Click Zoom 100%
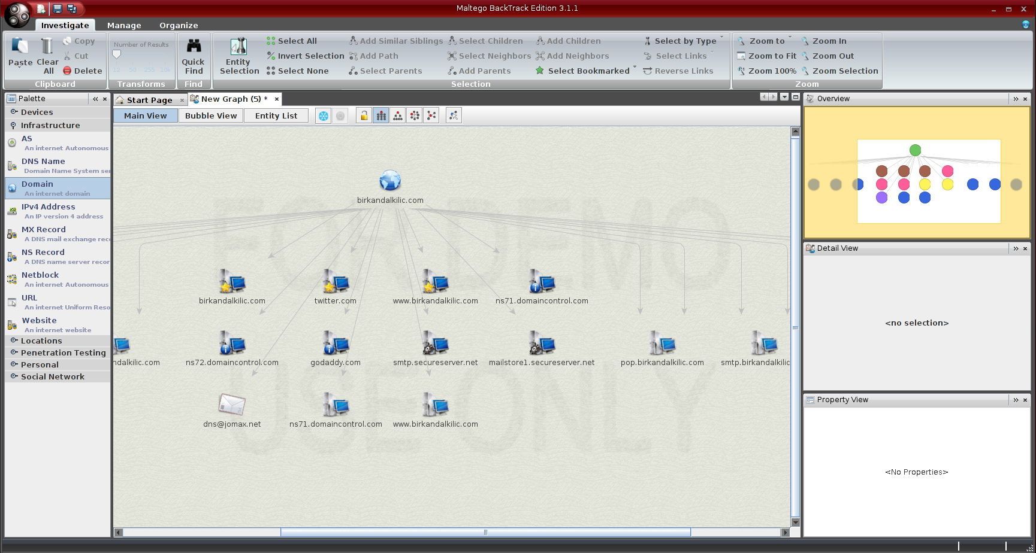Viewport: 1036px width, 553px height. click(767, 71)
